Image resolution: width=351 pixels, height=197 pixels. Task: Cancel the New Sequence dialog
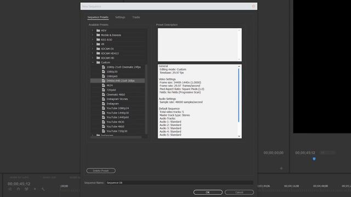coord(239,192)
